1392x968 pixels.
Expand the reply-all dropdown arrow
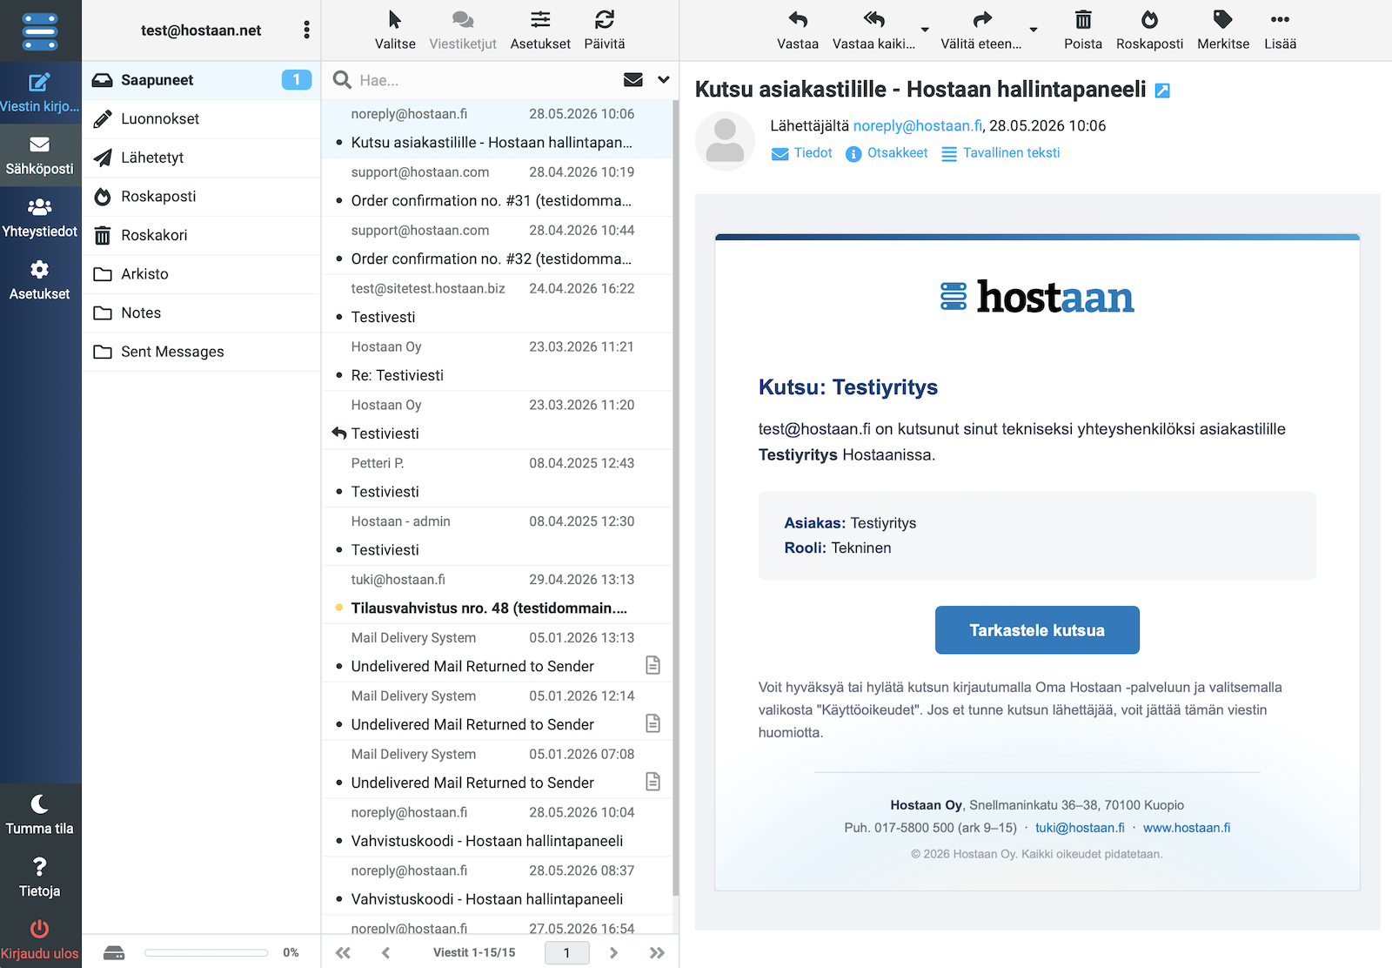[925, 30]
